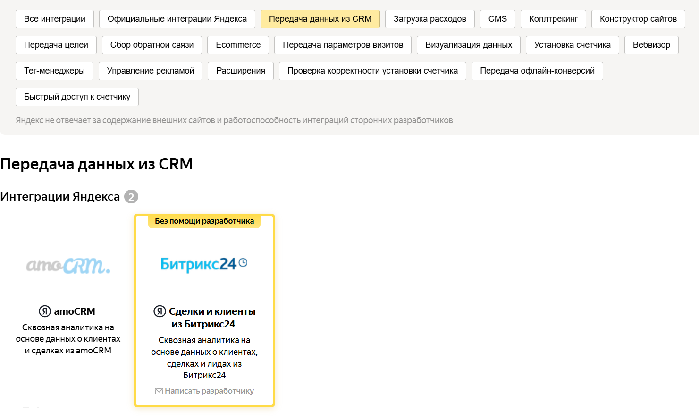Select Официальные интеграции Яндекса filter
This screenshot has width=699, height=419.
[177, 19]
